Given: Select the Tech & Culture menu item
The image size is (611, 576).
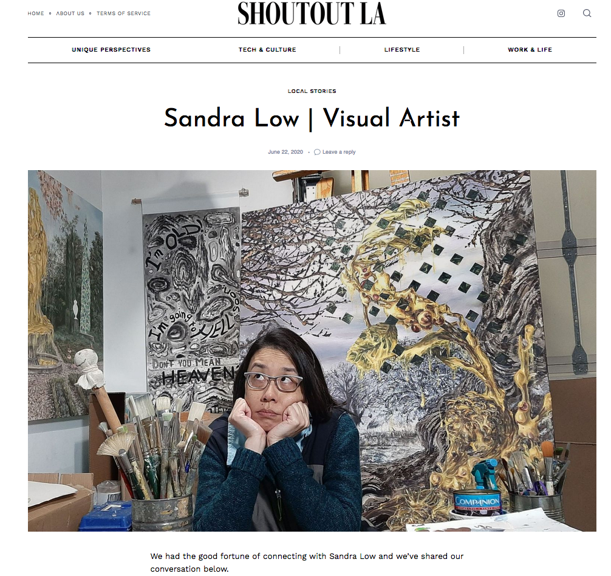Looking at the screenshot, I should (x=267, y=49).
